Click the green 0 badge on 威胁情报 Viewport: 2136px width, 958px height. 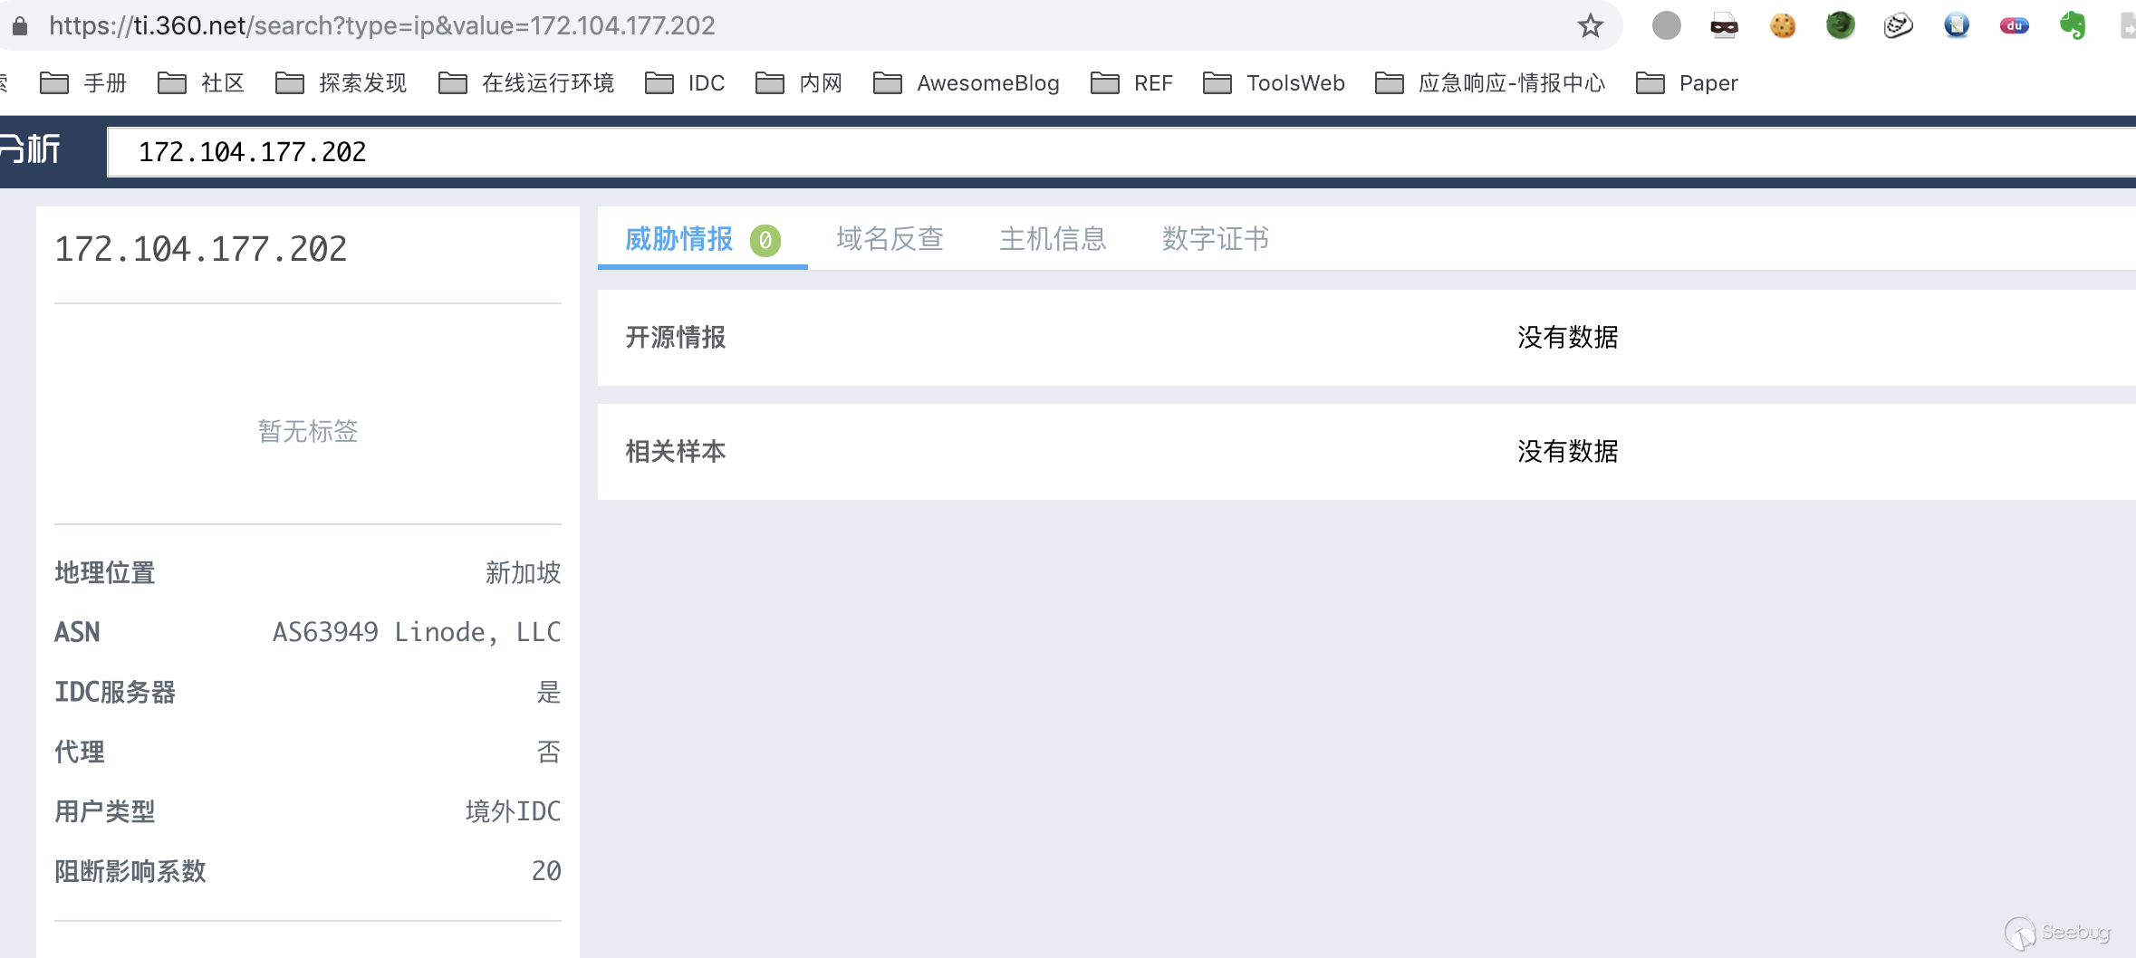coord(765,240)
